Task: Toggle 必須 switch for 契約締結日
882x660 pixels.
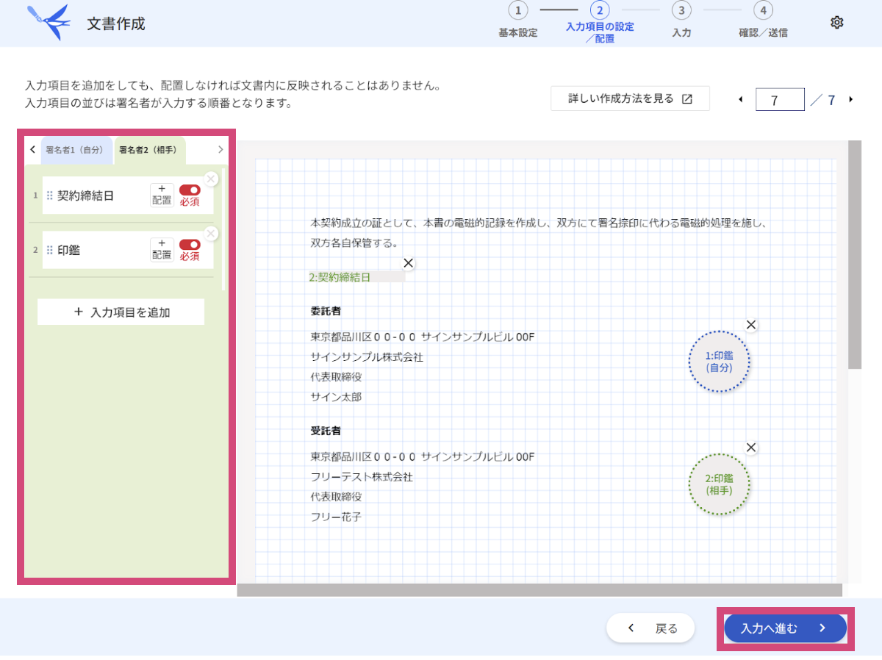Action: click(190, 190)
